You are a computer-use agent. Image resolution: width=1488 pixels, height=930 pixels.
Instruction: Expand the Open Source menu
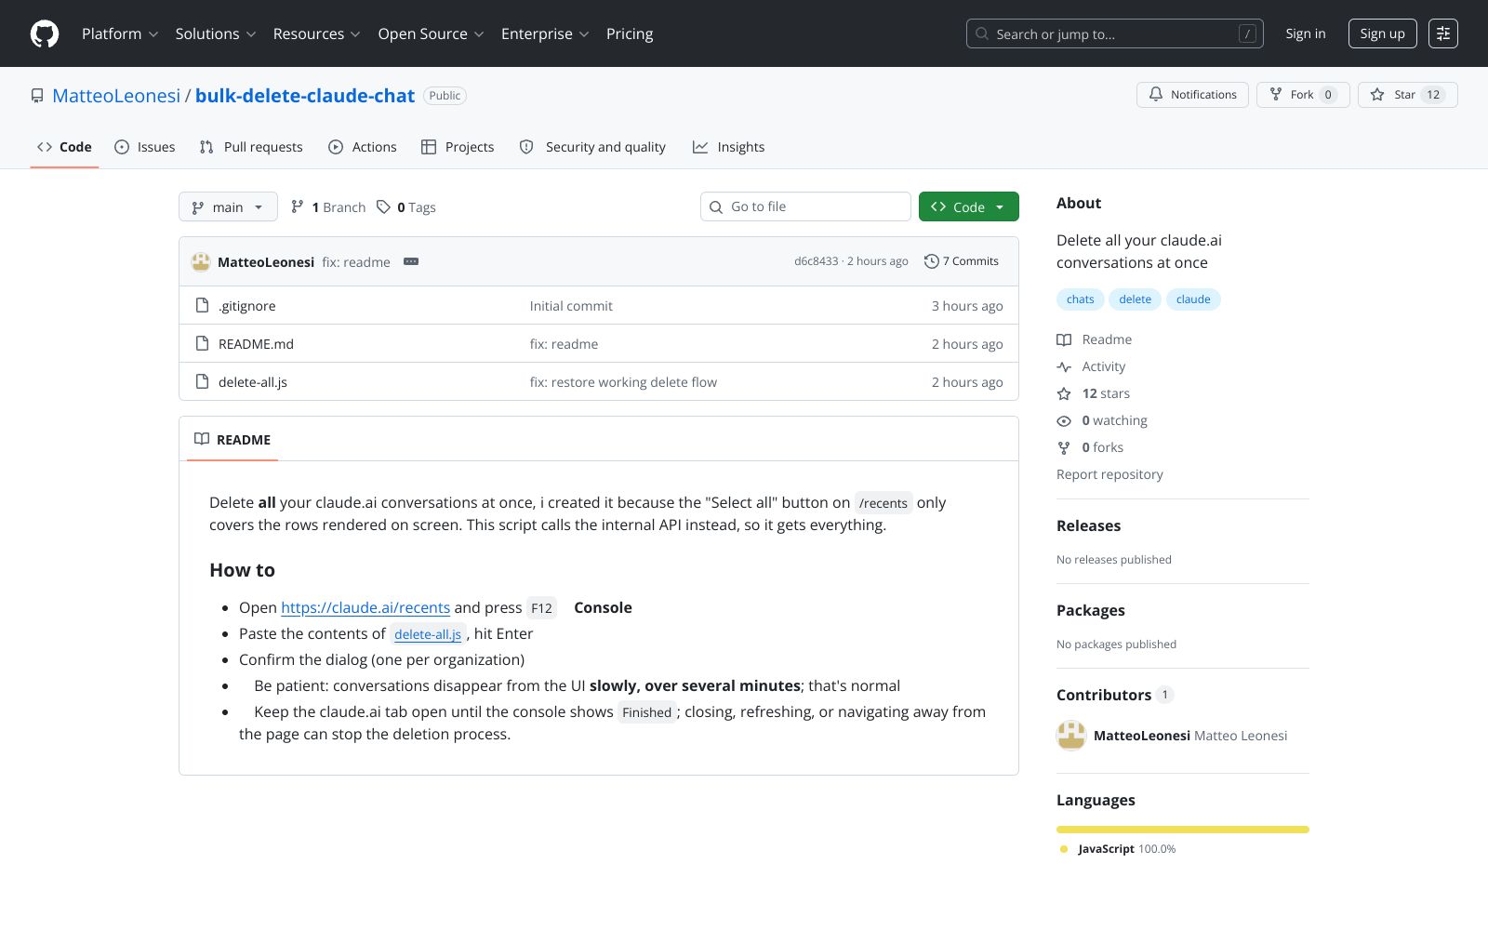[x=431, y=33]
